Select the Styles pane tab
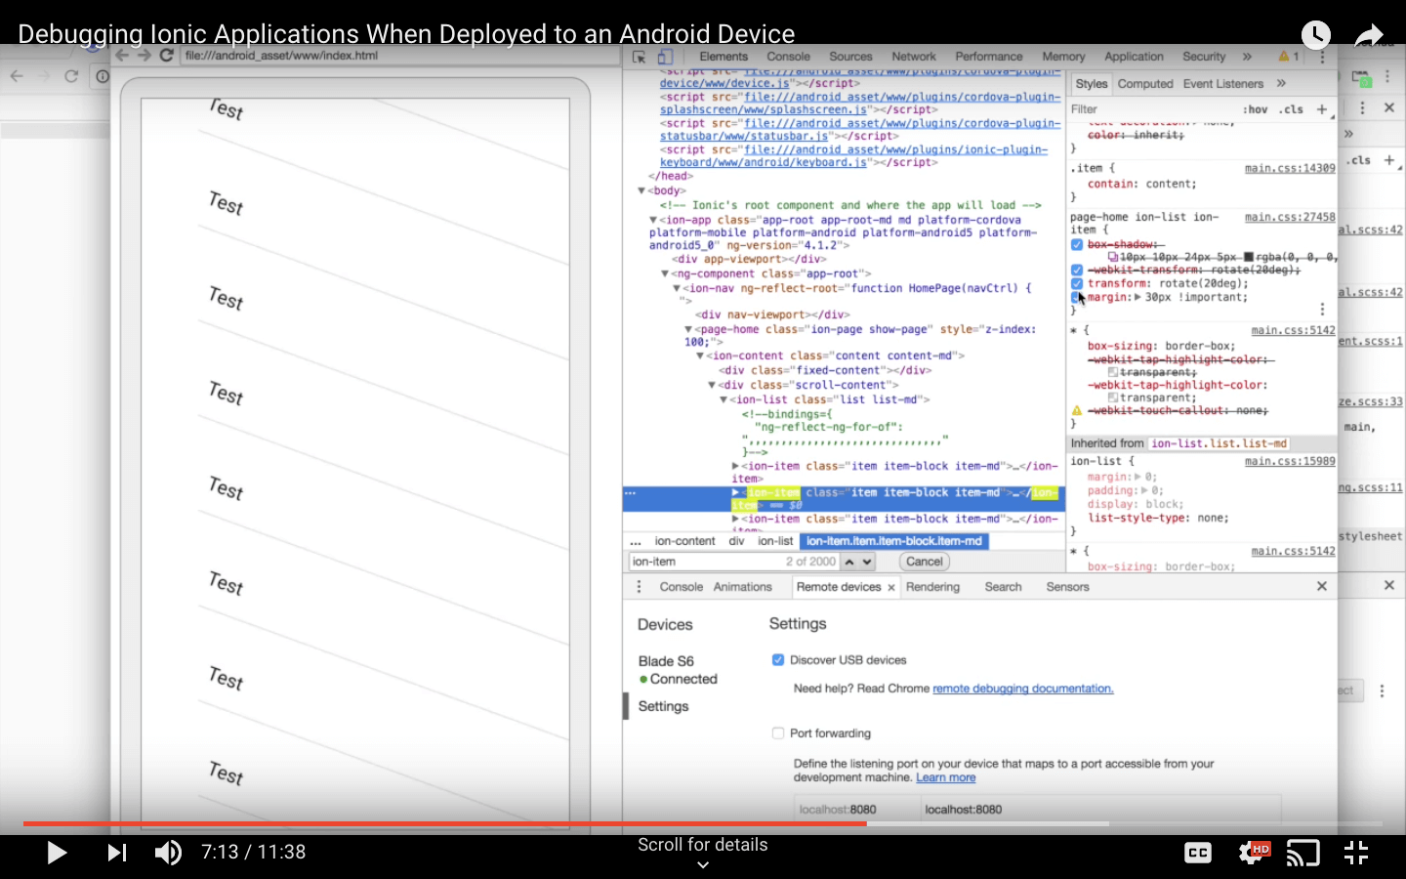Image resolution: width=1406 pixels, height=879 pixels. (x=1092, y=84)
